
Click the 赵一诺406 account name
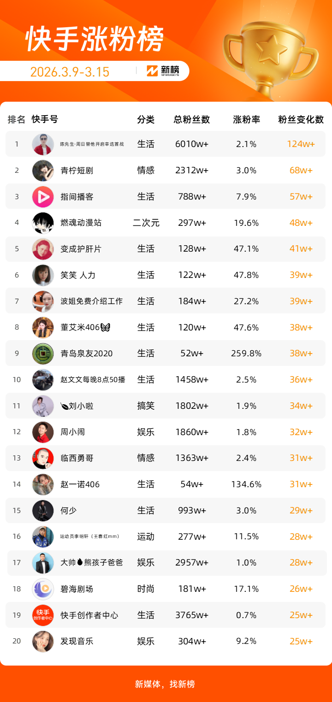(80, 484)
